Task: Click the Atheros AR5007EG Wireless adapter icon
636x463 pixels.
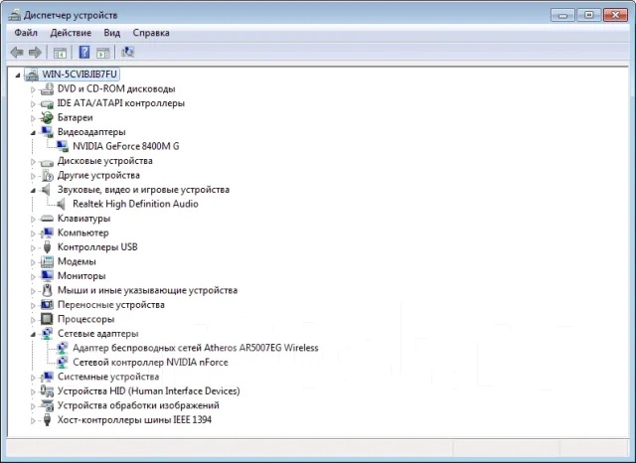Action: (x=63, y=348)
